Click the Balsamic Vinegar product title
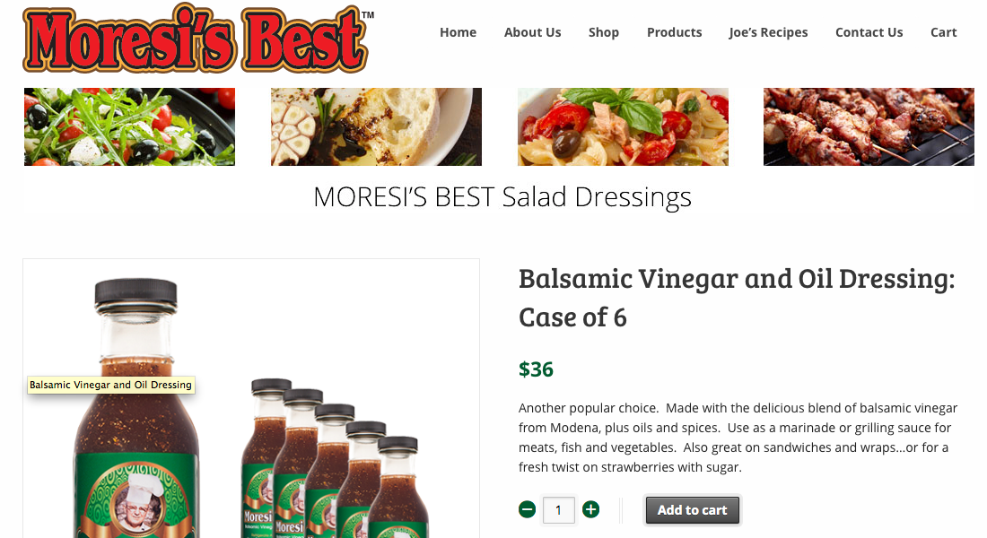 click(x=737, y=298)
